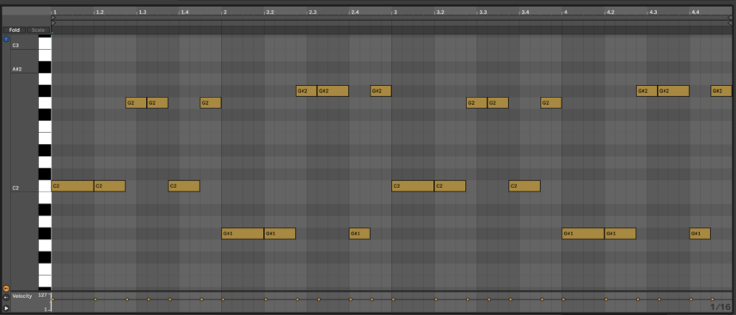This screenshot has width=736, height=315.
Task: Select the long C2 note starting at bar 1
Action: [x=72, y=186]
